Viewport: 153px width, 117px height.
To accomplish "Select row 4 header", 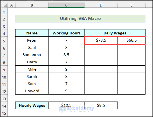I will [4, 33].
